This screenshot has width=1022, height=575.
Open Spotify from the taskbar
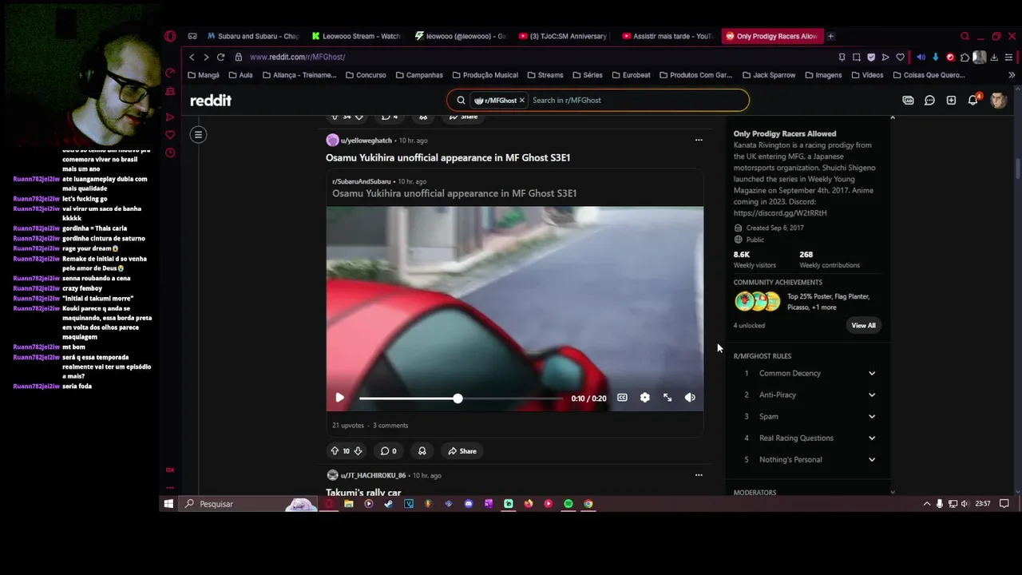click(568, 504)
